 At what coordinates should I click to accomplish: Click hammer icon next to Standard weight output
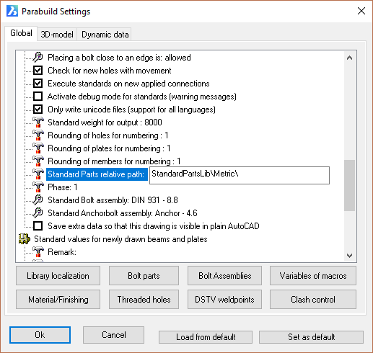coord(38,122)
